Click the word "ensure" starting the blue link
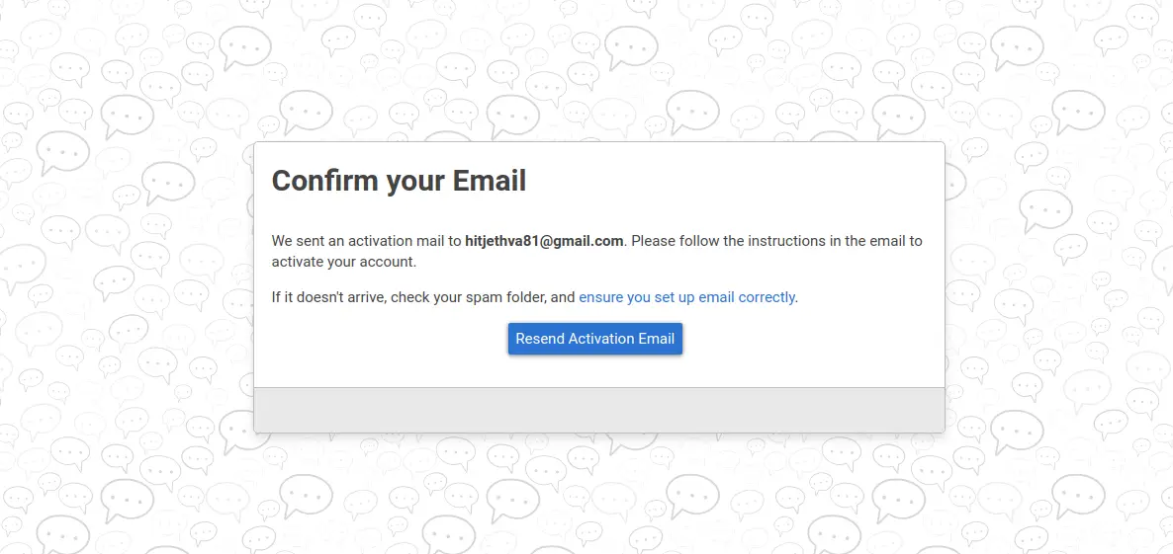The image size is (1173, 554). (601, 297)
